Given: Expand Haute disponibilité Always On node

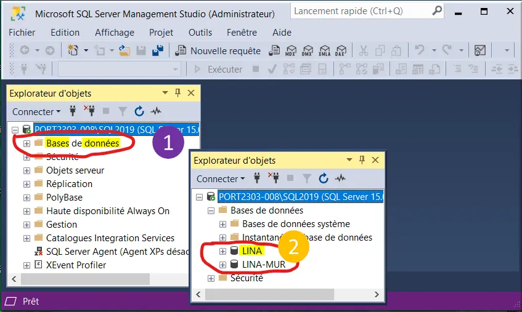Looking at the screenshot, I should click(x=27, y=211).
